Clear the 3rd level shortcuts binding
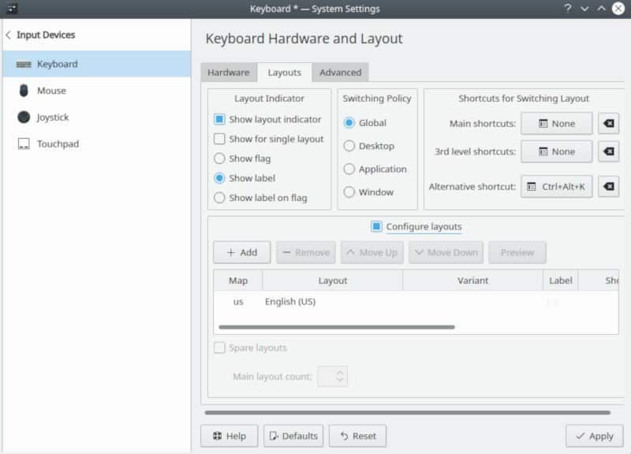The image size is (631, 454). coord(608,151)
